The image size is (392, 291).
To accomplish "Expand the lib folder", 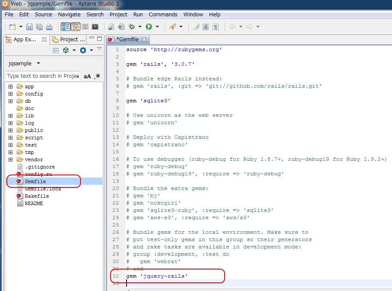I will [10, 116].
